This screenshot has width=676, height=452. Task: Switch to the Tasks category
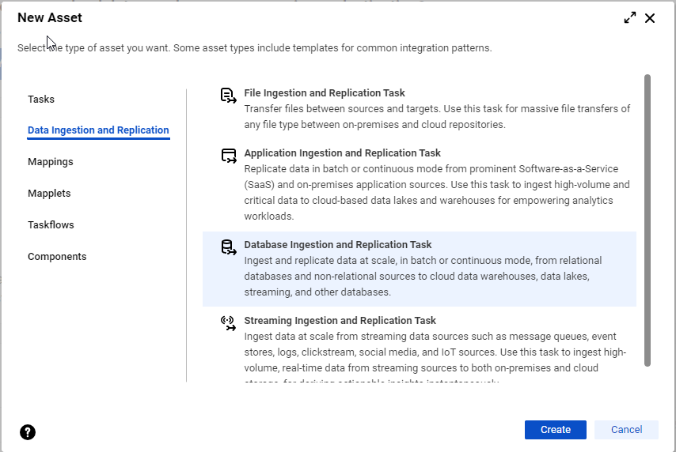pyautogui.click(x=41, y=99)
